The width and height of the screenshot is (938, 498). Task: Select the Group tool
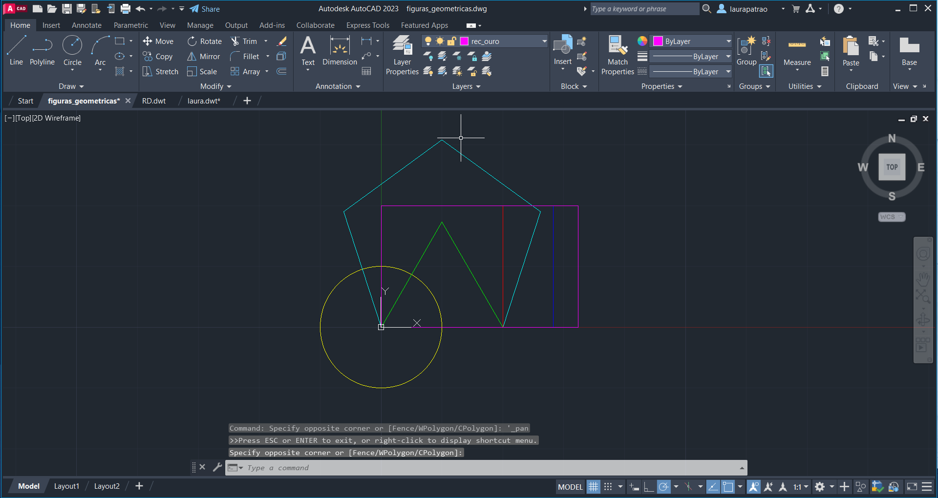coord(746,51)
